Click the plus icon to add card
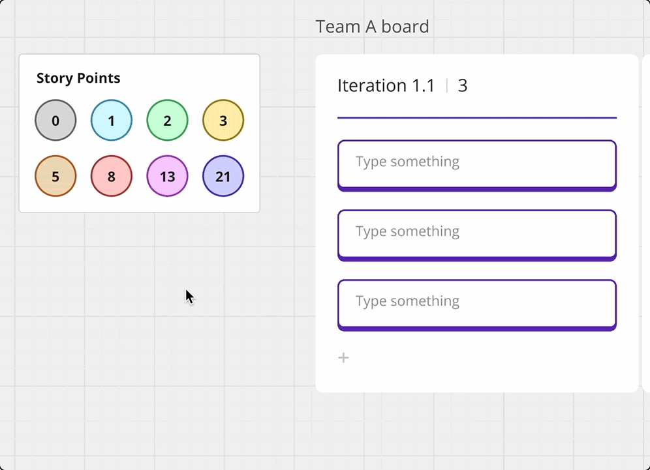This screenshot has width=650, height=470. pos(343,358)
